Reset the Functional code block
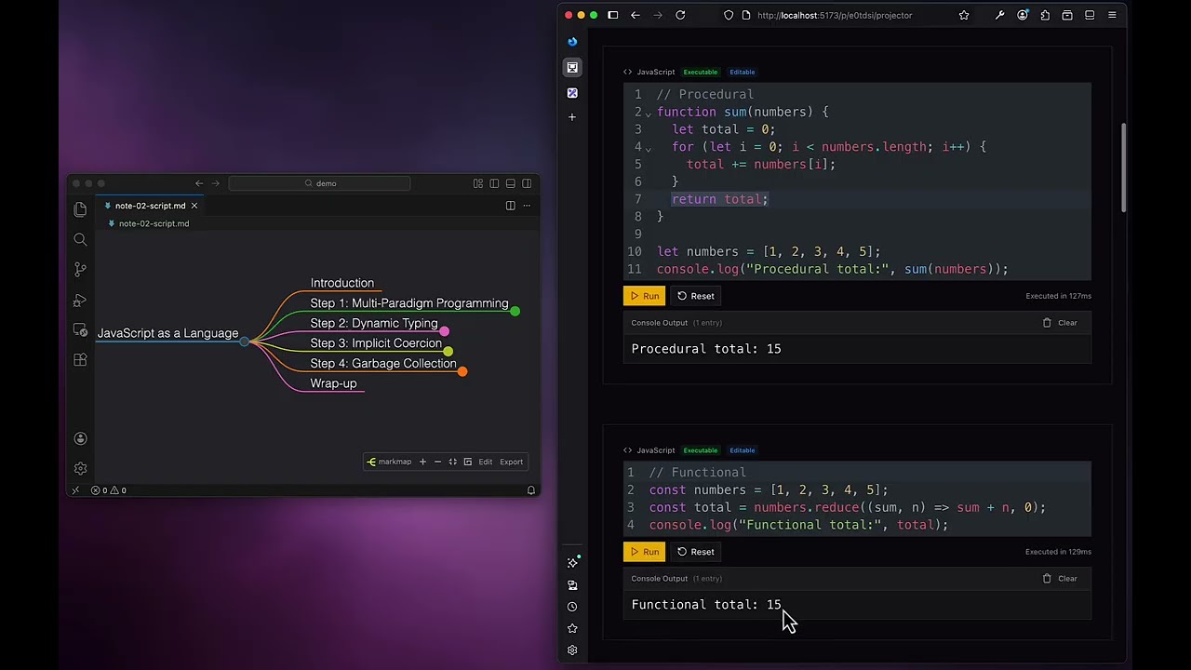Image resolution: width=1191 pixels, height=670 pixels. tap(696, 552)
